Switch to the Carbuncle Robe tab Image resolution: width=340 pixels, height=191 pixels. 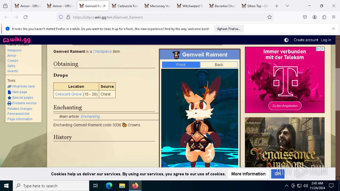[x=125, y=6]
